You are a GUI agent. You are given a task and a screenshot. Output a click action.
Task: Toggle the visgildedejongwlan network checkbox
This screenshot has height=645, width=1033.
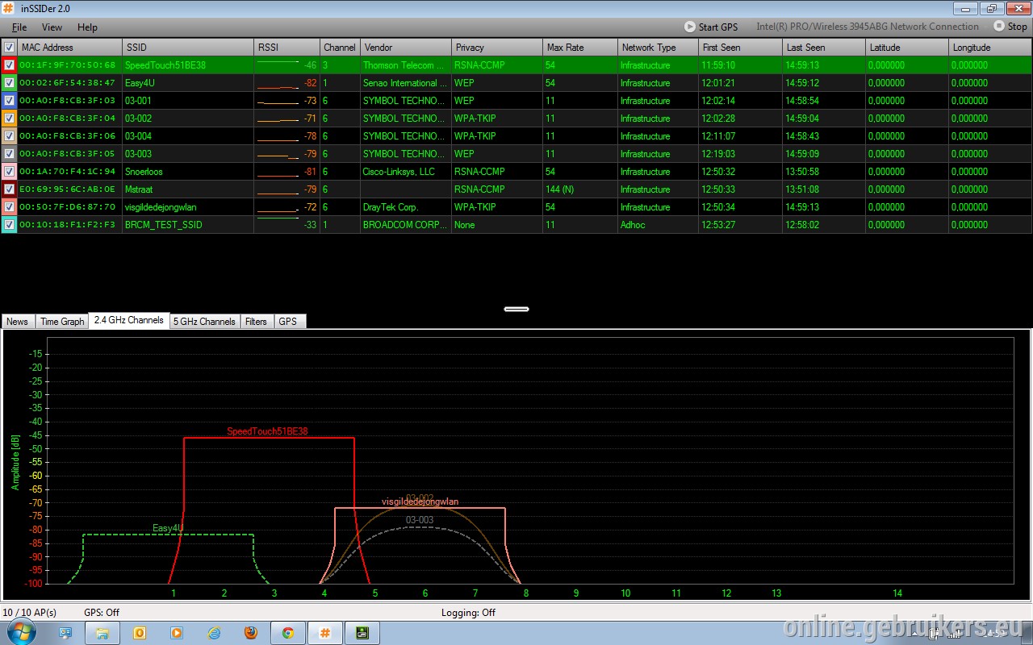[9, 207]
